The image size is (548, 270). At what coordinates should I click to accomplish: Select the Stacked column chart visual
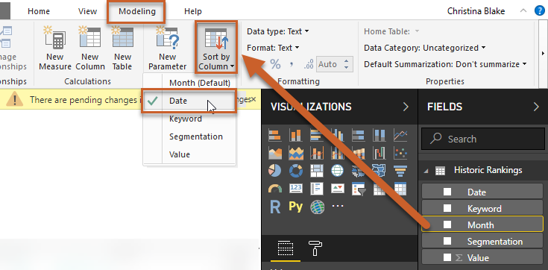click(x=296, y=135)
